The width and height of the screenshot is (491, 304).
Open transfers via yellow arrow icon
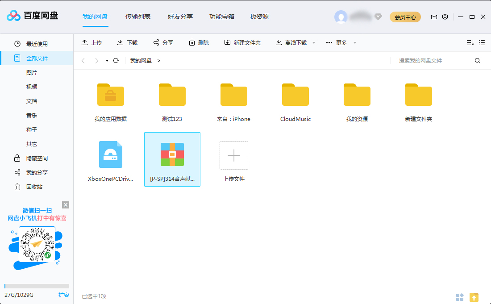pyautogui.click(x=474, y=296)
